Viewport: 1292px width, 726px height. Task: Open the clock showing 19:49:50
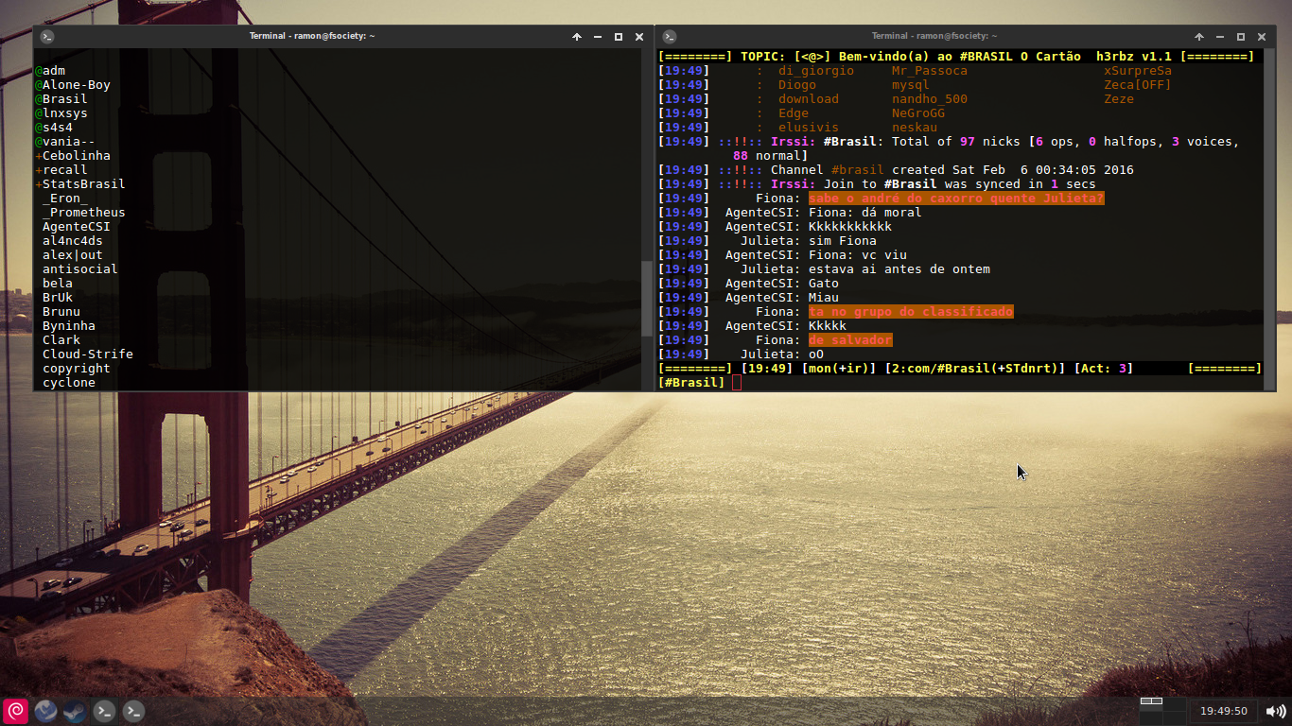point(1223,711)
